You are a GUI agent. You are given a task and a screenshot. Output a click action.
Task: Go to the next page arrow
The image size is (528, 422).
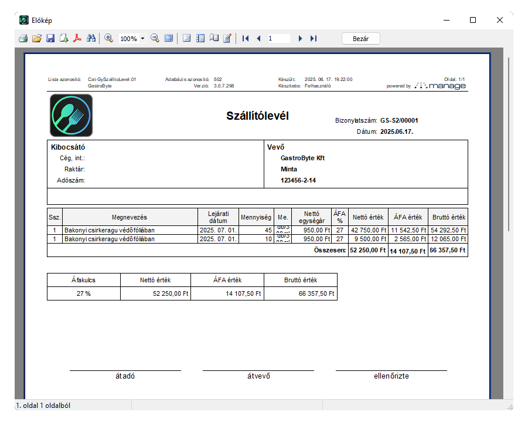point(300,38)
